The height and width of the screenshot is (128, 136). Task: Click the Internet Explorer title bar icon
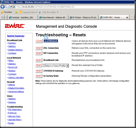2,2
